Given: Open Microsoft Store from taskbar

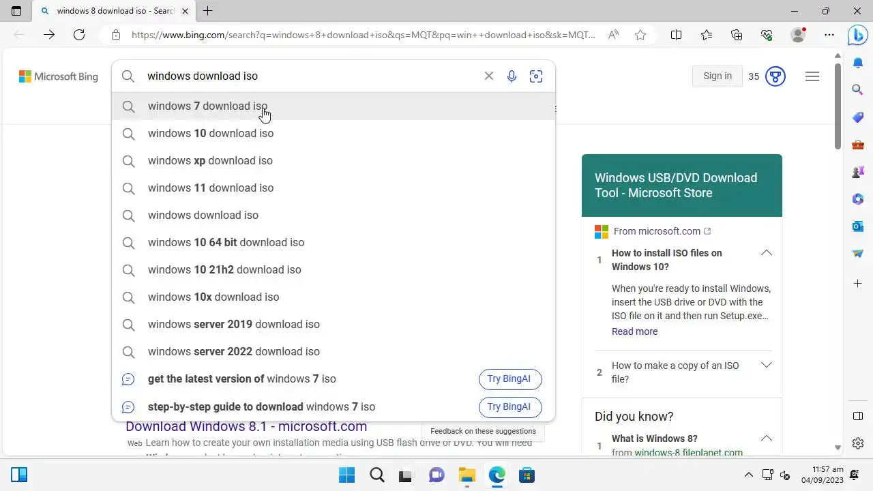Looking at the screenshot, I should 527,475.
